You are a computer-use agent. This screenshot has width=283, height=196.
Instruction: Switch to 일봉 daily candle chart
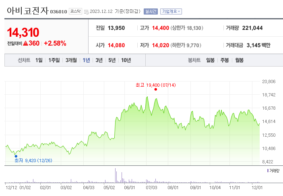(x=211, y=60)
